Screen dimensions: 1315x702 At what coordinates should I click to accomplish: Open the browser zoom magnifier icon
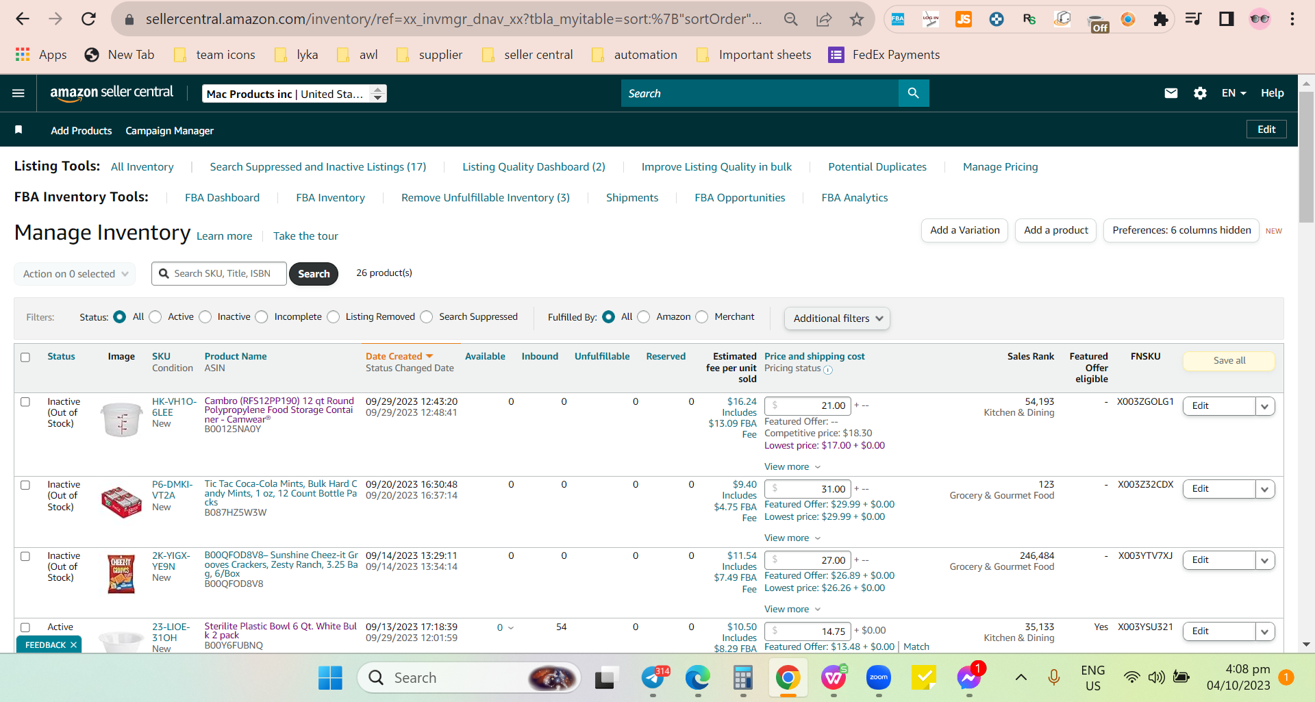(x=791, y=19)
